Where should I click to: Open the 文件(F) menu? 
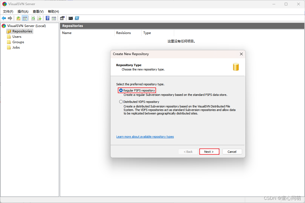8,11
